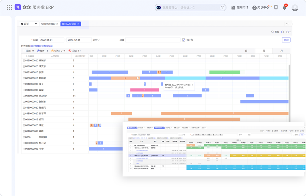The height and width of the screenshot is (196, 306).
Task: Open the app launcher grid icon
Action: point(9,7)
